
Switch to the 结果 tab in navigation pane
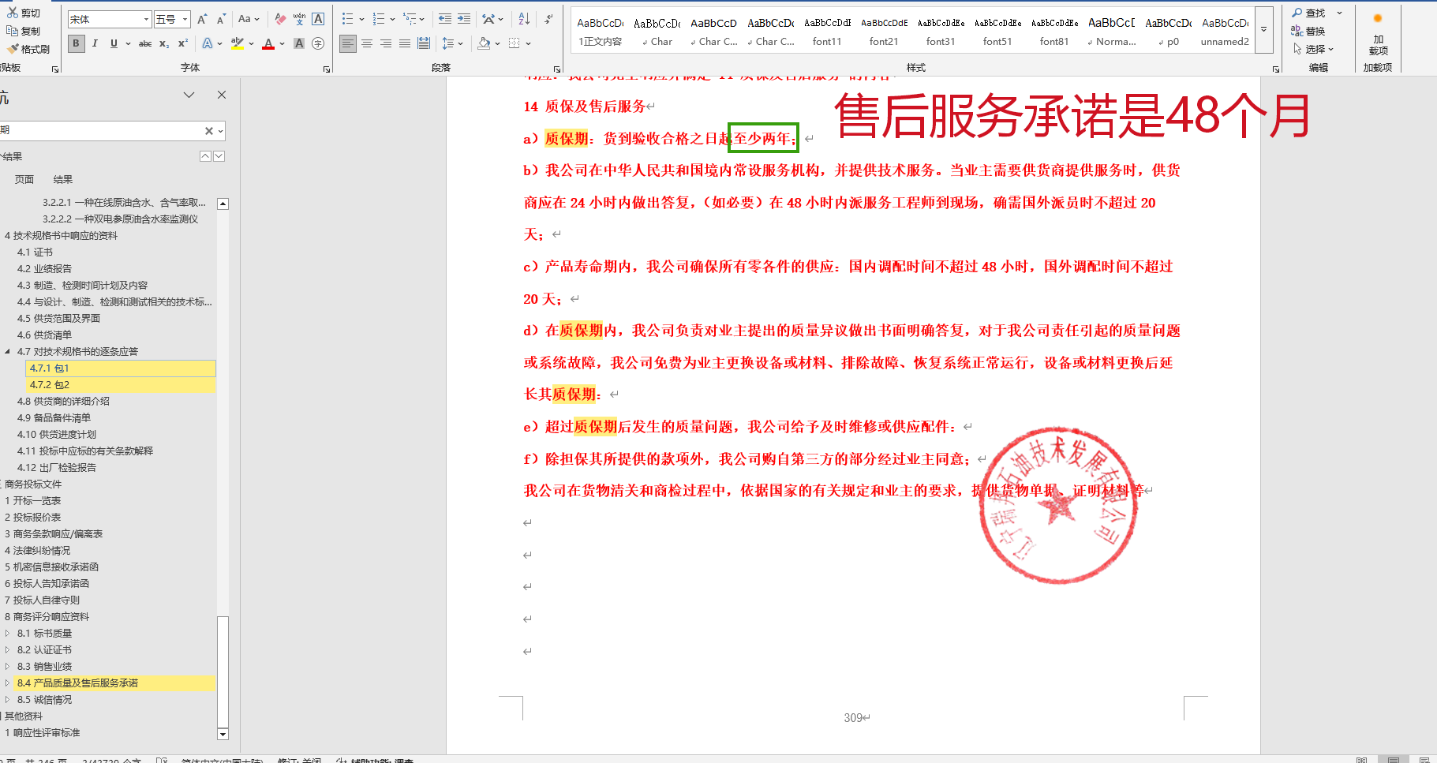point(63,180)
